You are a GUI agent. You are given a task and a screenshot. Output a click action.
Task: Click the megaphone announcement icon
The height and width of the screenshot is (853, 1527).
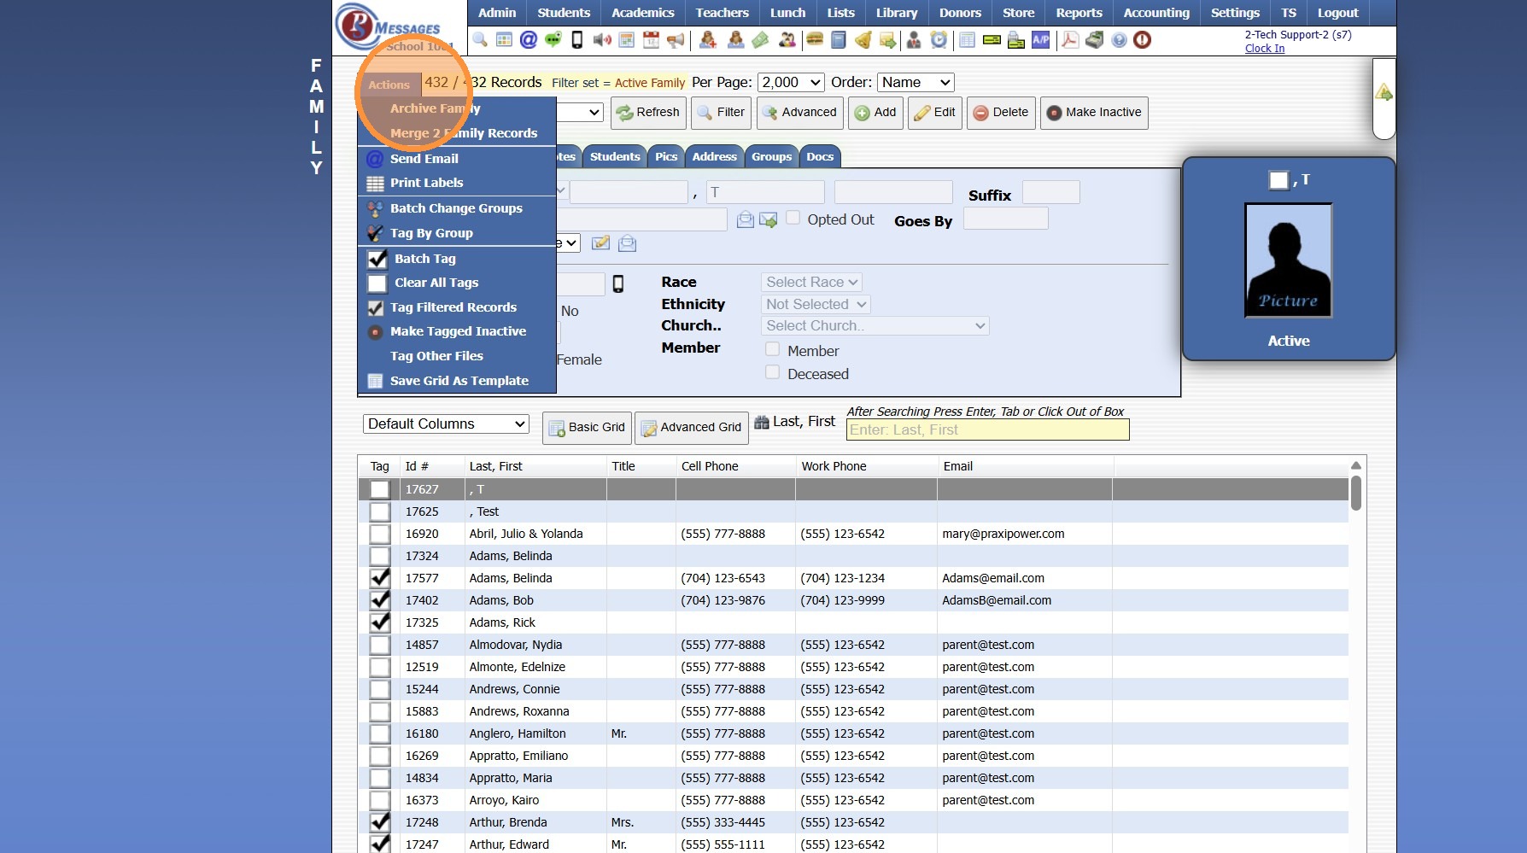point(676,40)
